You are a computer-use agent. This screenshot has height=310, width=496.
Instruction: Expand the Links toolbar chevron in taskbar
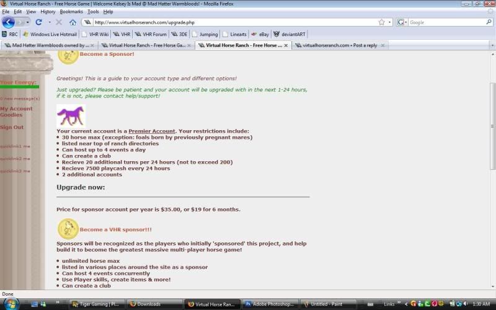(x=399, y=303)
